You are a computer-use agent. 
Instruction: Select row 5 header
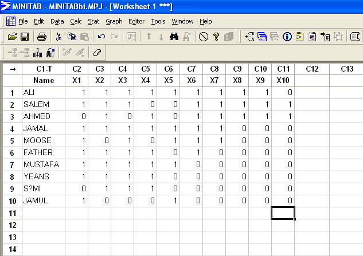point(11,140)
